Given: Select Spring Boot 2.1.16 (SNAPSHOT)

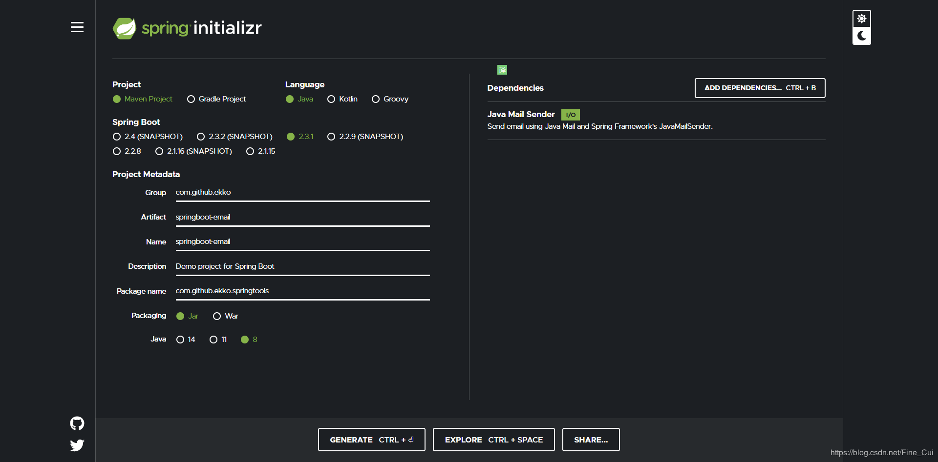Looking at the screenshot, I should click(x=193, y=151).
